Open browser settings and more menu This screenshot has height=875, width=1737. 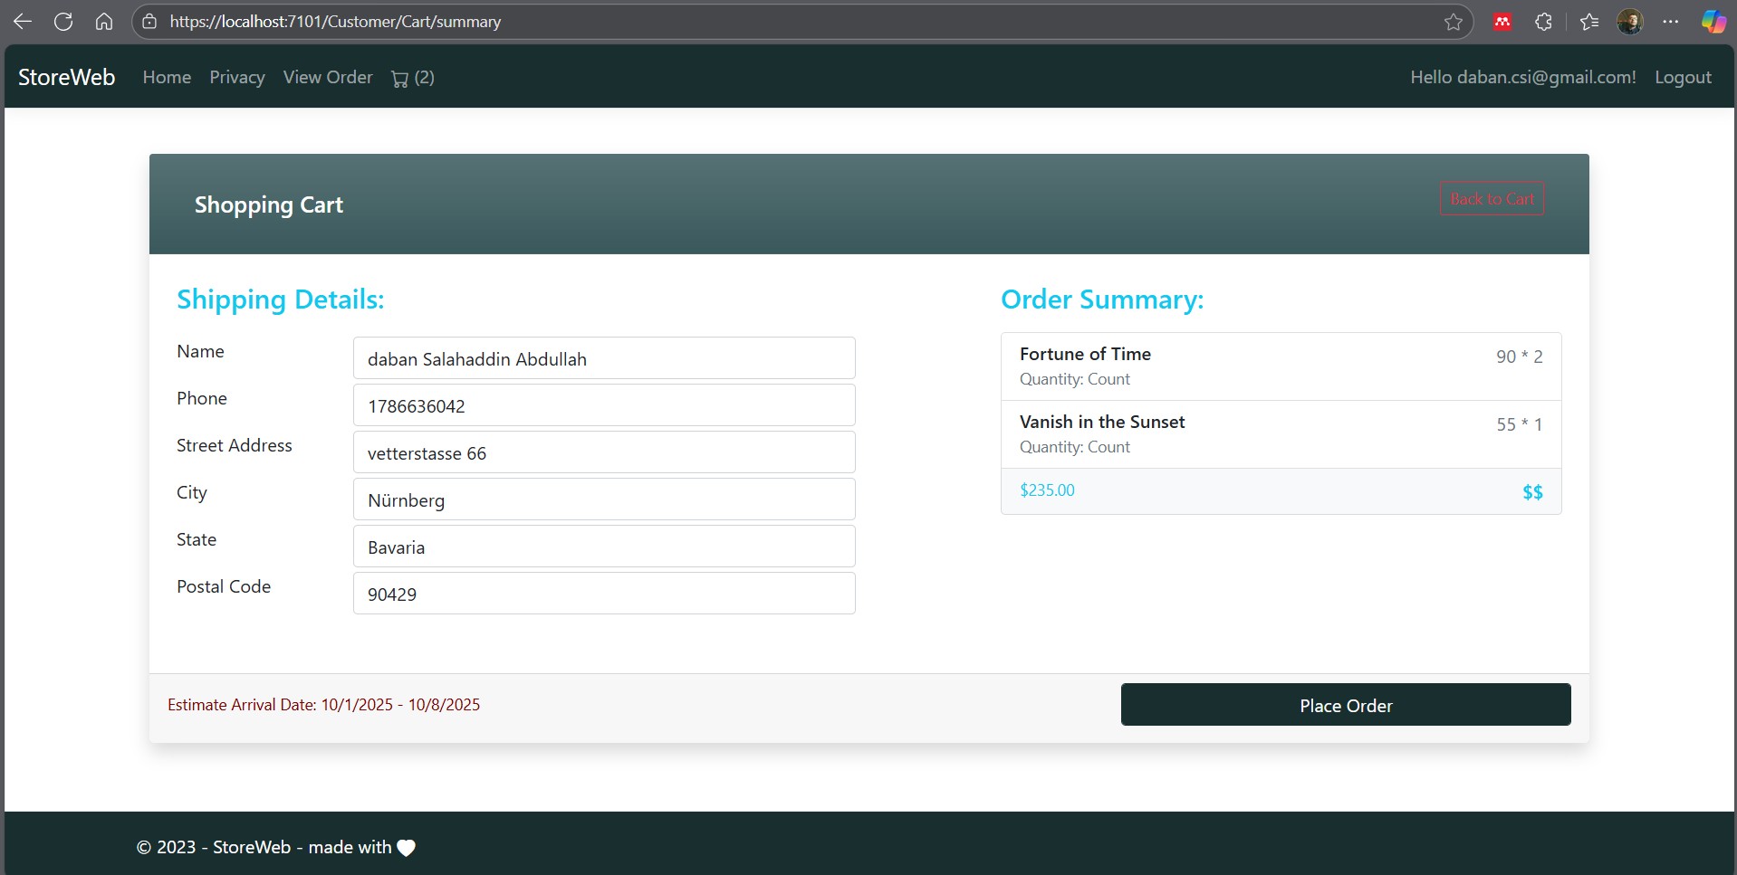[x=1671, y=22]
